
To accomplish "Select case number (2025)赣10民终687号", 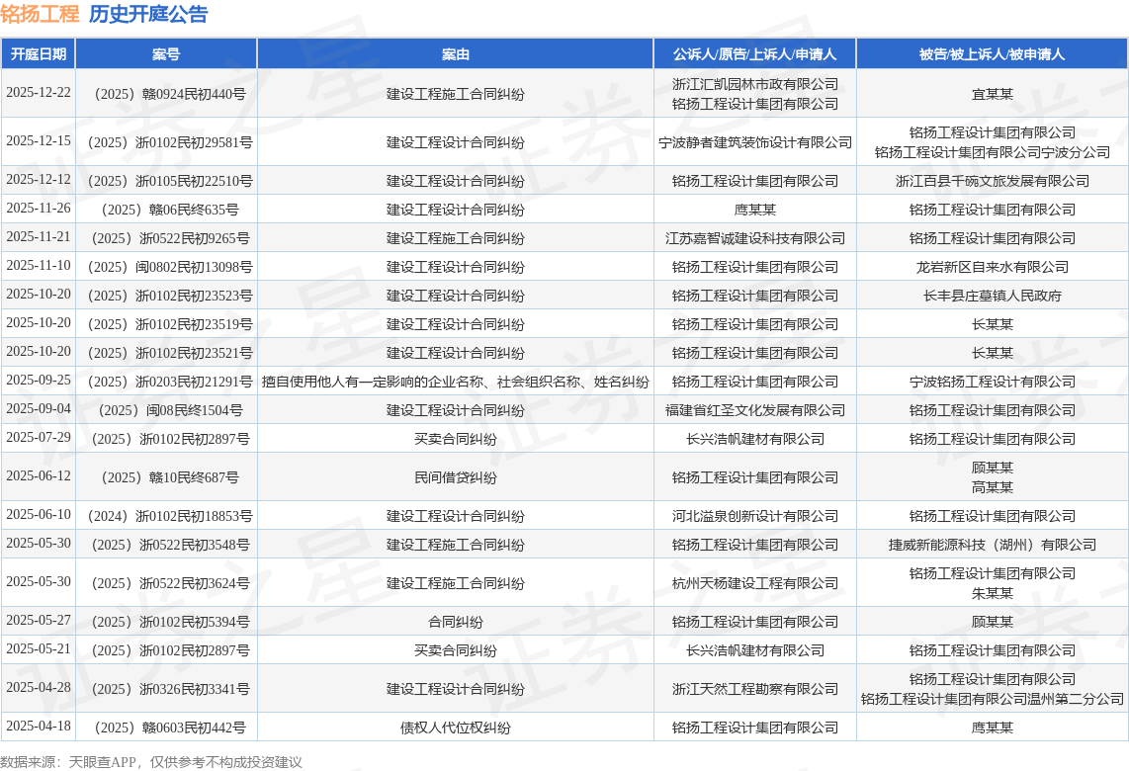I will pyautogui.click(x=166, y=477).
